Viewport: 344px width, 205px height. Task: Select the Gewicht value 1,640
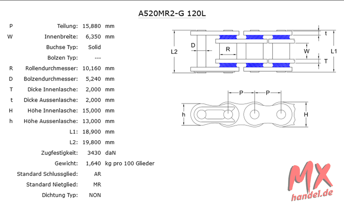click(93, 163)
